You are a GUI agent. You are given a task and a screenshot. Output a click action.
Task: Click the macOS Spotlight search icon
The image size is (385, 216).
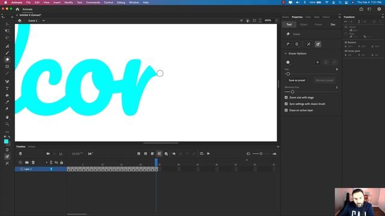(x=340, y=2)
